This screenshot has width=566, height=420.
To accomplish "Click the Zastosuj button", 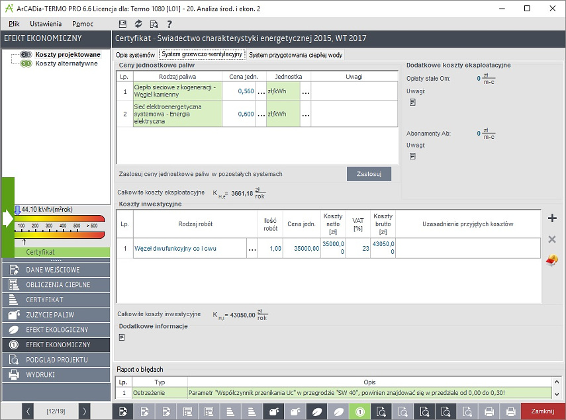I will click(x=369, y=174).
